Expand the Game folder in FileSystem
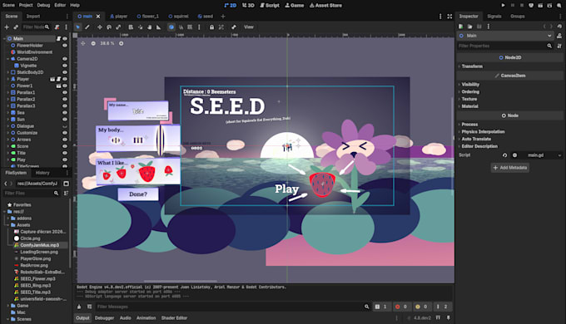The image size is (566, 324). pyautogui.click(x=8, y=306)
